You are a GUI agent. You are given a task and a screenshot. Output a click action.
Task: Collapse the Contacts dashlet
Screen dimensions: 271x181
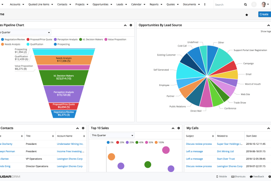pyautogui.click(x=78, y=128)
